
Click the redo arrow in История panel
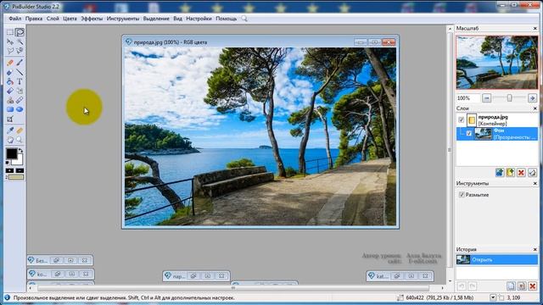click(x=472, y=286)
